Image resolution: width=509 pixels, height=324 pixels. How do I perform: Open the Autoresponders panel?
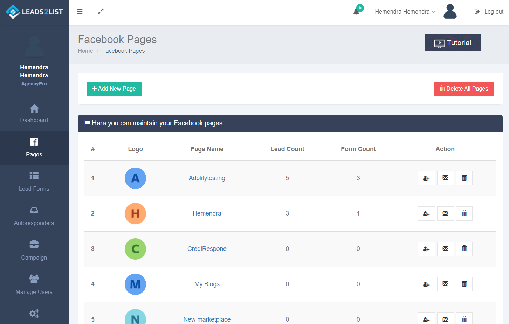(x=34, y=216)
